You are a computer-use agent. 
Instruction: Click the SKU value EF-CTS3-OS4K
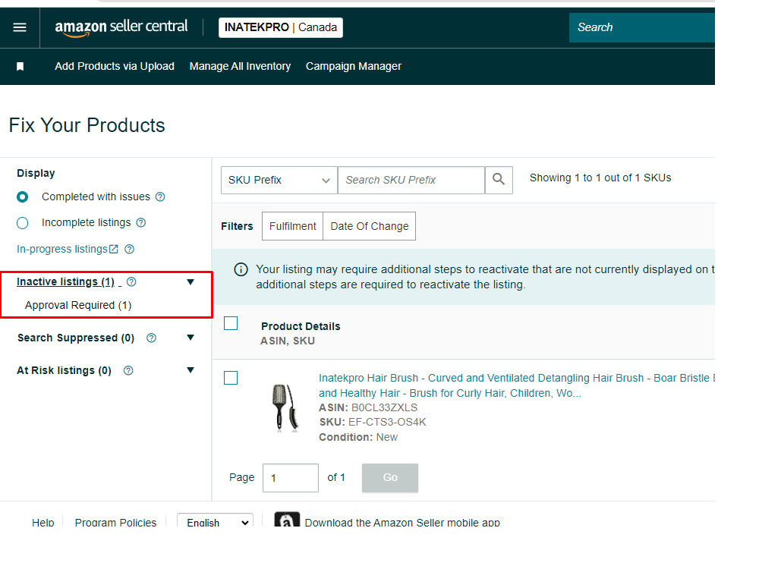(387, 422)
